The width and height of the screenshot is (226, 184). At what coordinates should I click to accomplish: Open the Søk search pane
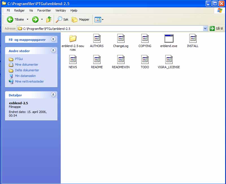click(x=62, y=19)
